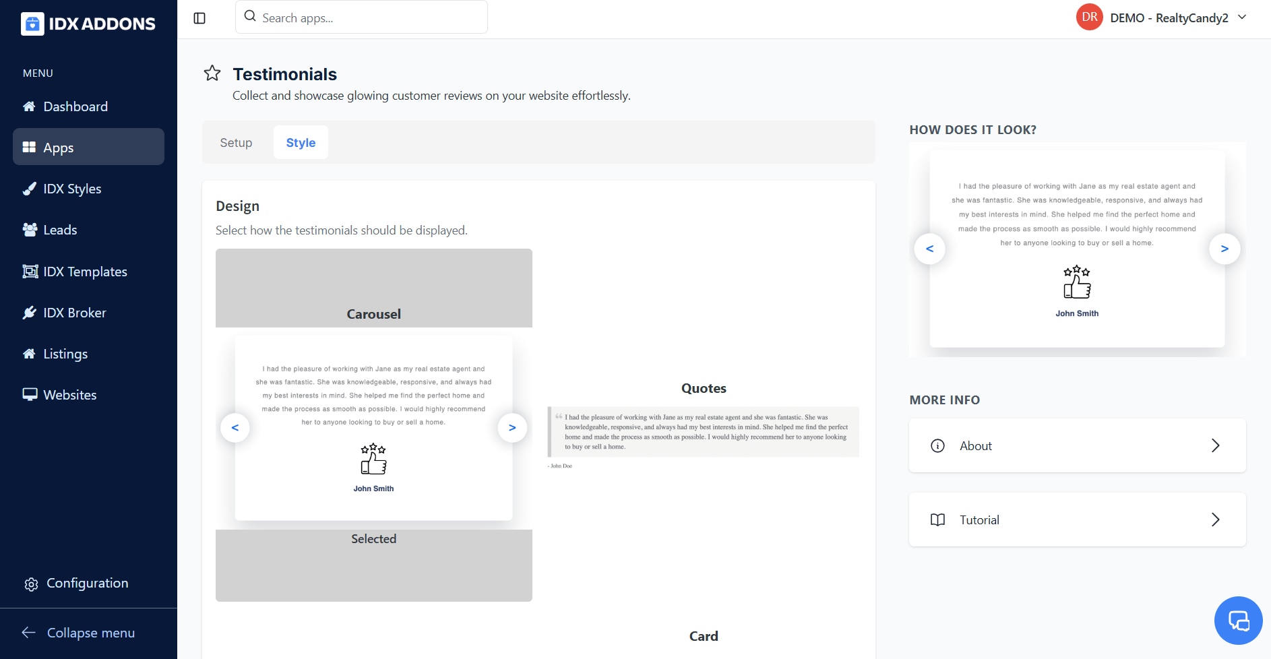The width and height of the screenshot is (1271, 659).
Task: Open Configuration gear in sidebar
Action: [x=31, y=584]
